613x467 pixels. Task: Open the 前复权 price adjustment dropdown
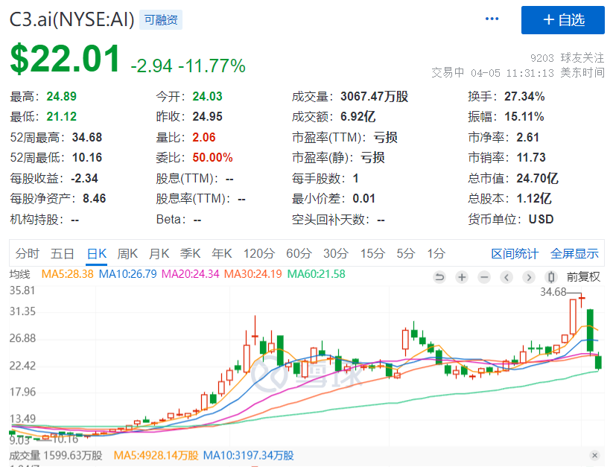tap(583, 277)
